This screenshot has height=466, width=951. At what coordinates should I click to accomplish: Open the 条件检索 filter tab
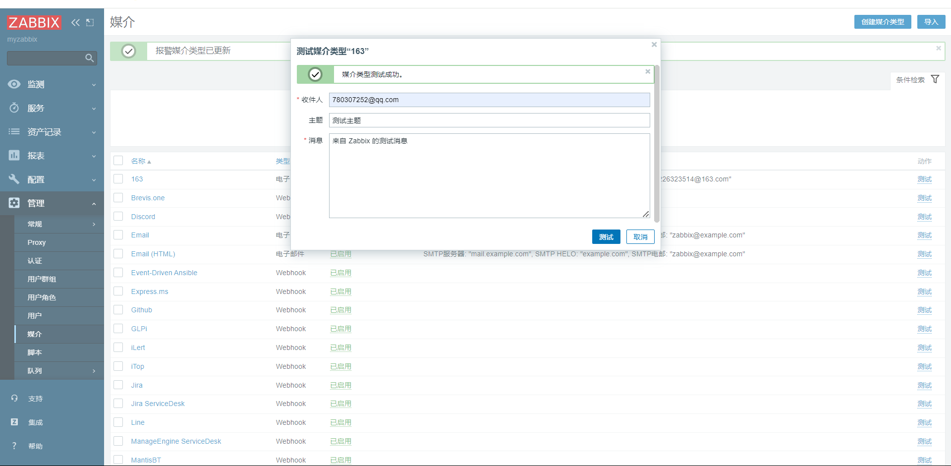click(x=917, y=80)
